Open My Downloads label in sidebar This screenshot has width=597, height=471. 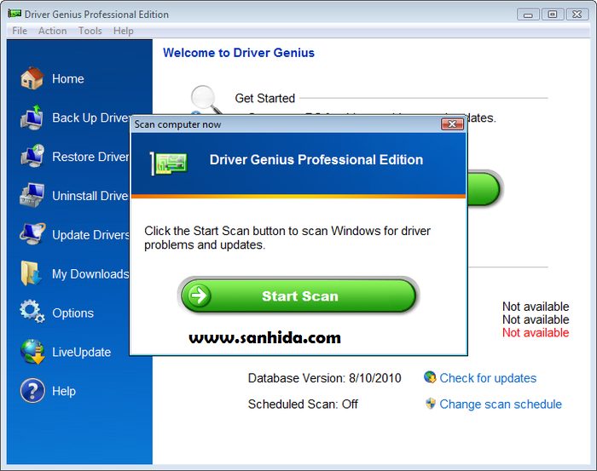pyautogui.click(x=90, y=273)
